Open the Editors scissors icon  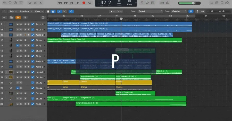coord(40,3)
